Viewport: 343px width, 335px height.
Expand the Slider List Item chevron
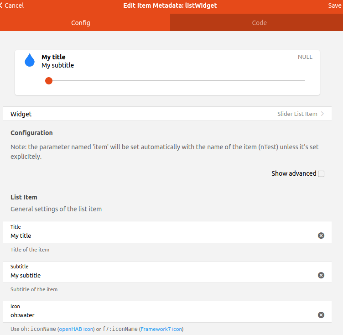322,114
